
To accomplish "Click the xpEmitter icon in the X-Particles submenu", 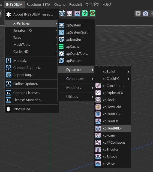I will [61, 39].
